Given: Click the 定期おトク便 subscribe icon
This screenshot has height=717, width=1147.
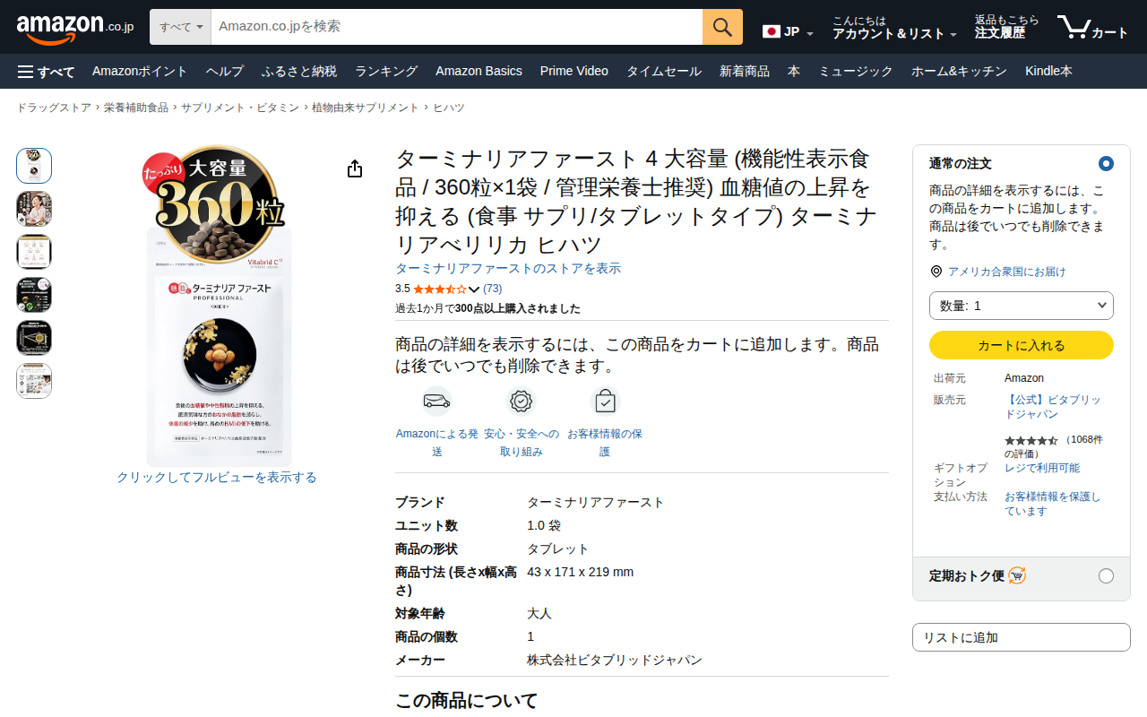Looking at the screenshot, I should click(1017, 575).
